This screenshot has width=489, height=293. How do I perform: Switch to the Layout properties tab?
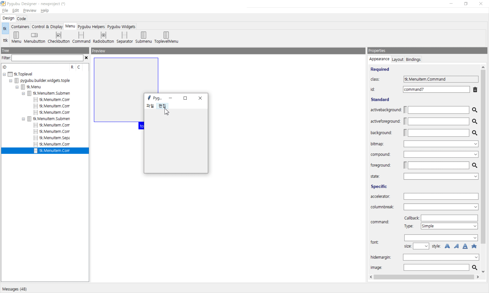point(397,59)
